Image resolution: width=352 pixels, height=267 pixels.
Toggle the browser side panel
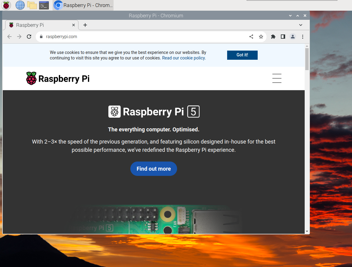(283, 37)
